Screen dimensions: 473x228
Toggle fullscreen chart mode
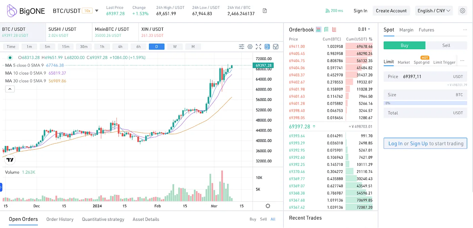point(258,47)
